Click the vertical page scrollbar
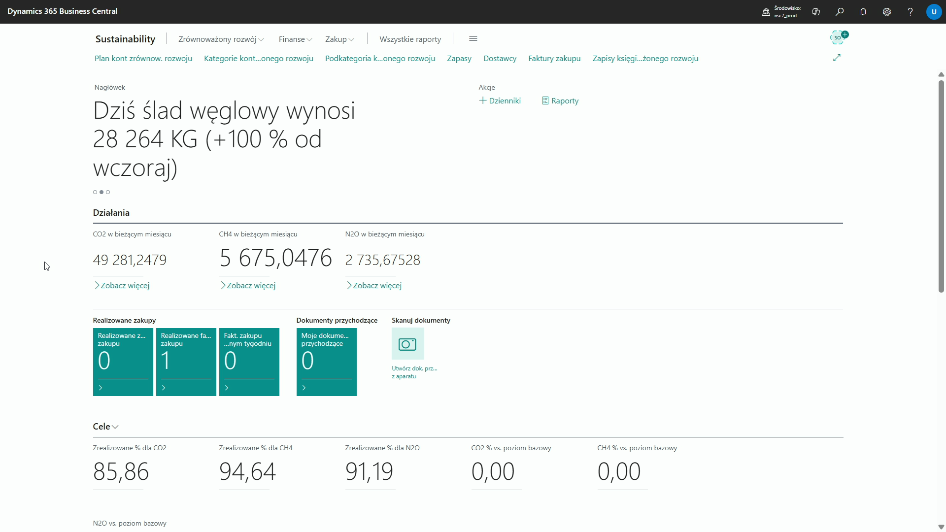 [x=941, y=186]
